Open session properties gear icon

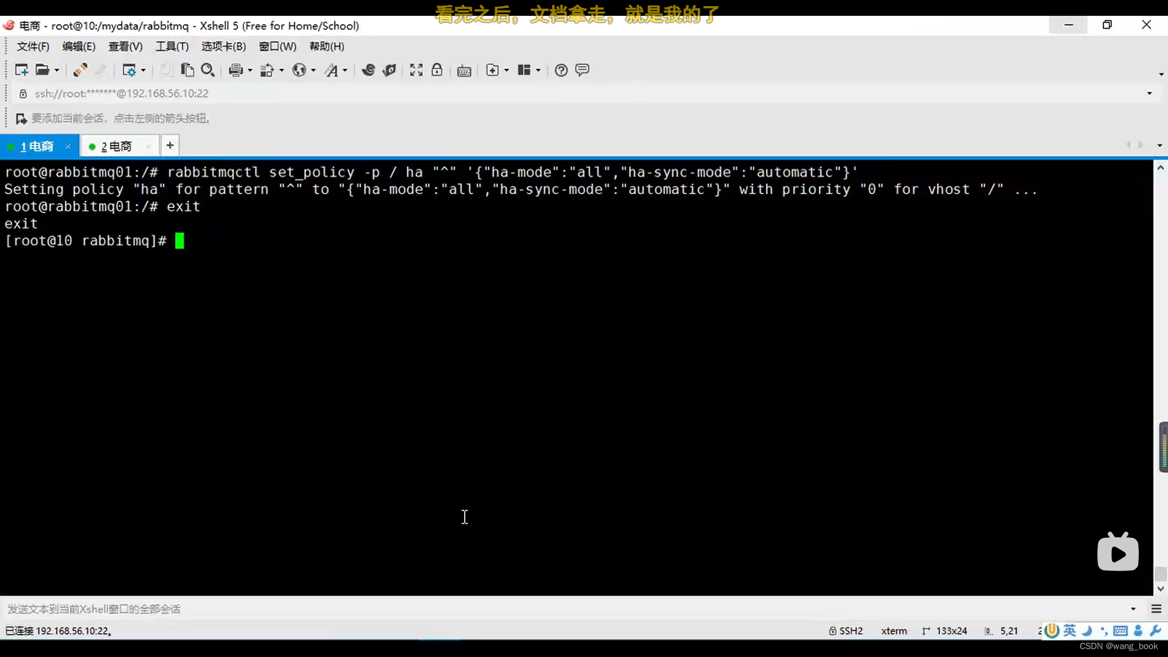[129, 70]
